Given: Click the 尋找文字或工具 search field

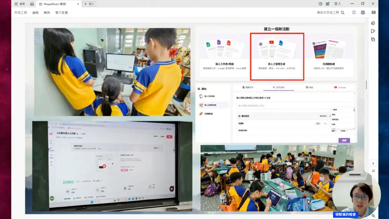Looking at the screenshot, I should pyautogui.click(x=330, y=12).
